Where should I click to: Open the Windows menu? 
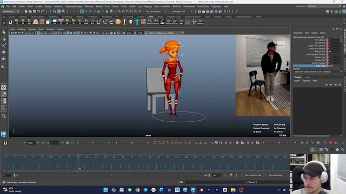(58, 6)
